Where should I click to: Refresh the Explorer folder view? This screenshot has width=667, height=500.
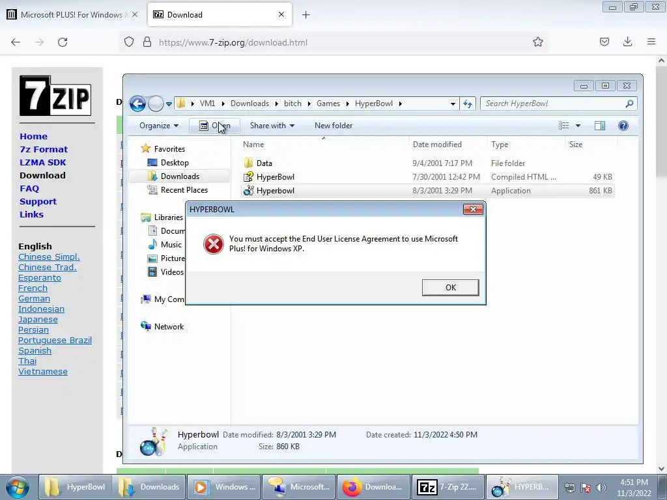(468, 104)
